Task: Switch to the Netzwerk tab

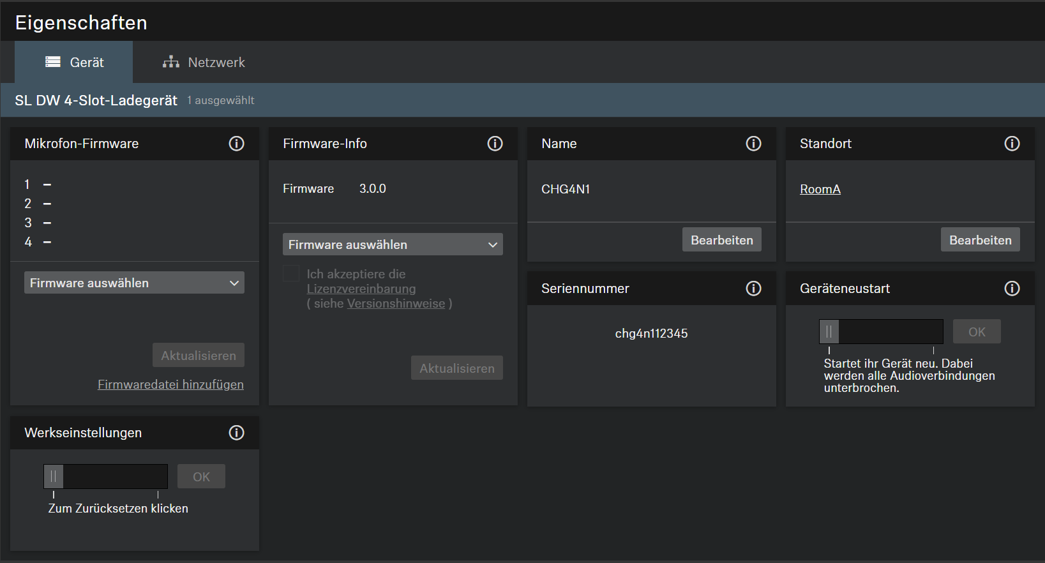Action: [x=204, y=63]
